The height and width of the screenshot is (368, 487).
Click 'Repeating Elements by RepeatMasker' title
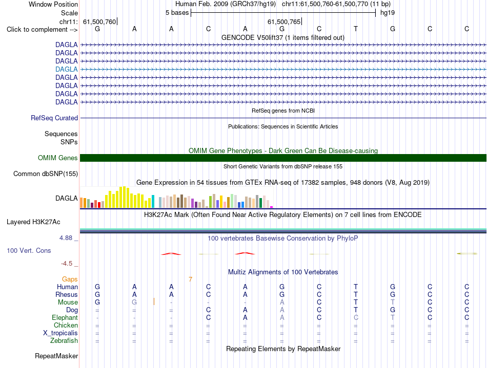tap(283, 349)
